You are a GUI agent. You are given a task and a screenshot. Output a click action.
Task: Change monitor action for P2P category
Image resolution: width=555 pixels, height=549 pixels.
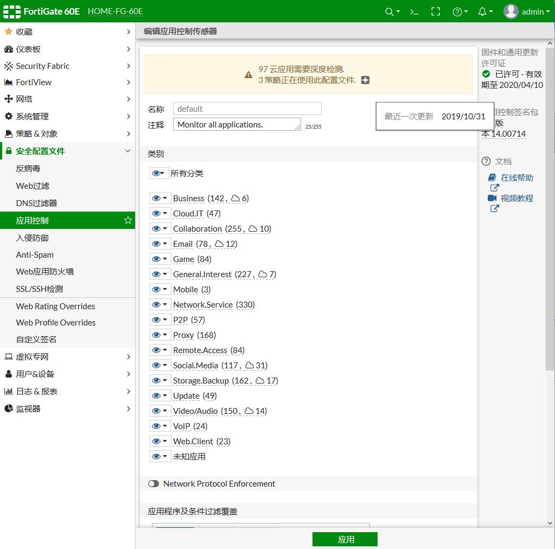160,320
